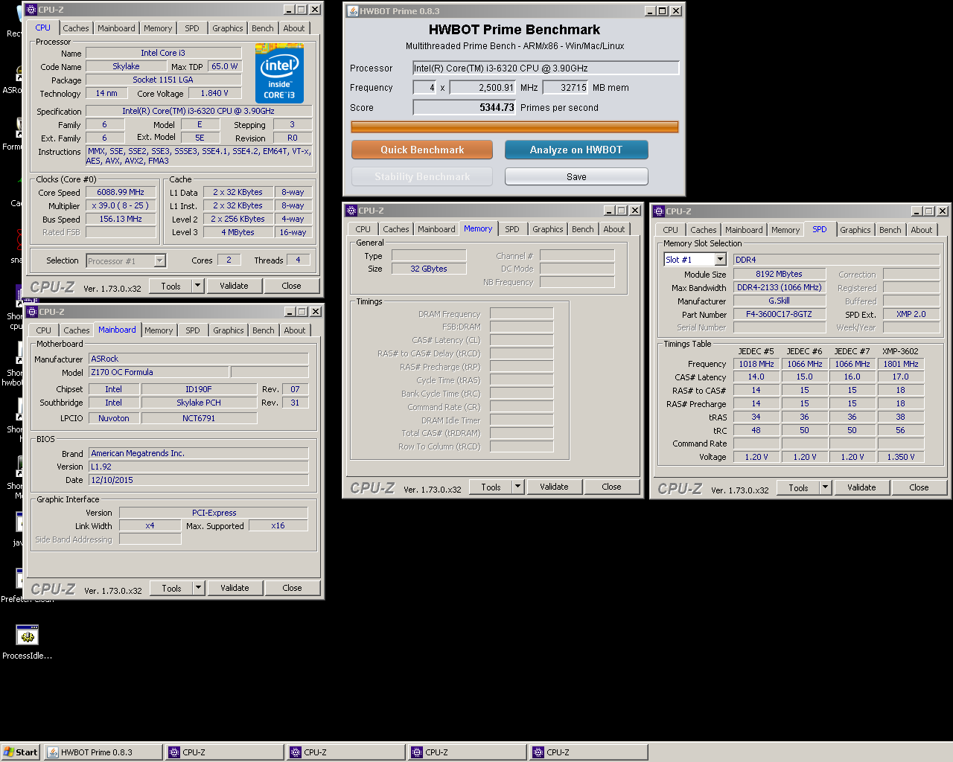Click Close button in Mainboard window
953x762 pixels.
(292, 588)
